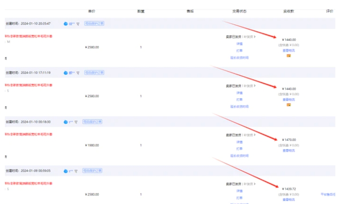Expand 补发货 on the 17:11:19 order
The width and height of the screenshot is (338, 204).
point(250,86)
